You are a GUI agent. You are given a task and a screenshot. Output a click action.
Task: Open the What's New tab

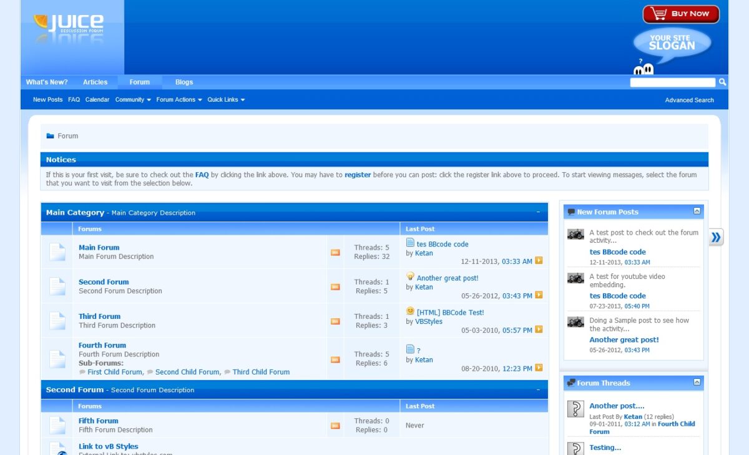(47, 82)
